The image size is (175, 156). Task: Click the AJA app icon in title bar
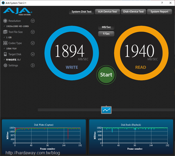coord(3,3)
